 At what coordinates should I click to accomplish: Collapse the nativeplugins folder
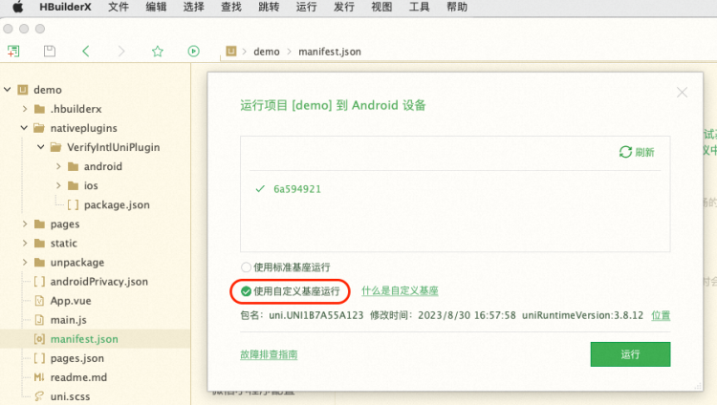(x=24, y=128)
